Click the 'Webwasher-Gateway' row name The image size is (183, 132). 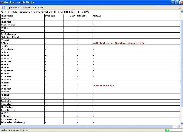point(13,122)
